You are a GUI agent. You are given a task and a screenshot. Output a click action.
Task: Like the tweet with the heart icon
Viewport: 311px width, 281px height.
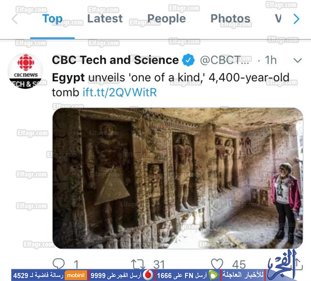[x=217, y=263]
